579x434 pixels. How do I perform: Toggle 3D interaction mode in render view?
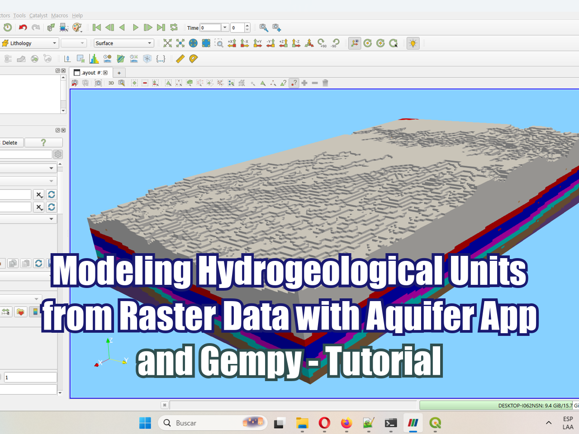[x=111, y=83]
